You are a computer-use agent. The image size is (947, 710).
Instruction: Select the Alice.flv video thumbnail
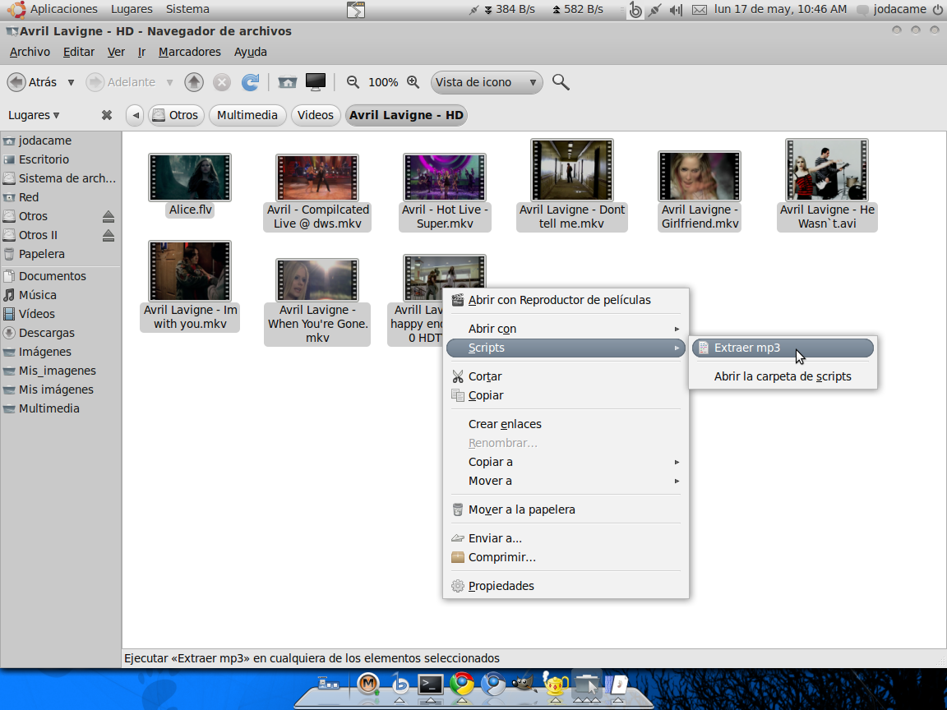tap(190, 177)
